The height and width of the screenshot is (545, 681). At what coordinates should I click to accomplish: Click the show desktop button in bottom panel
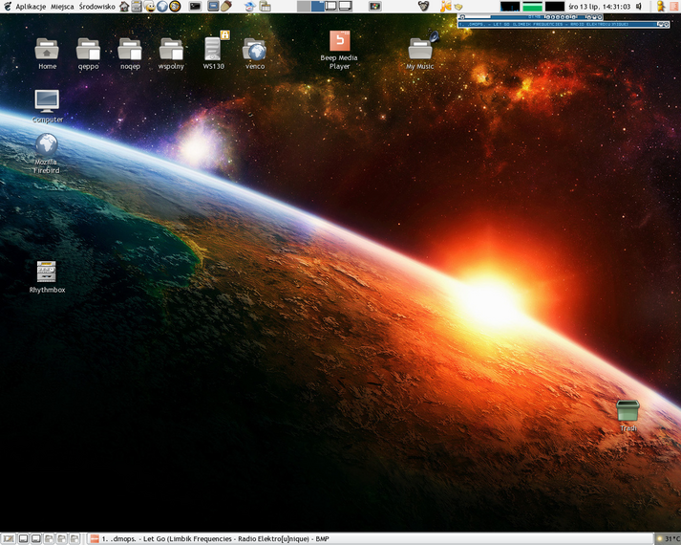9,539
